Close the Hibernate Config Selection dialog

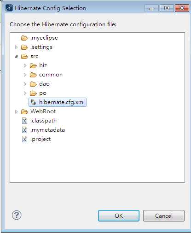[182, 8]
